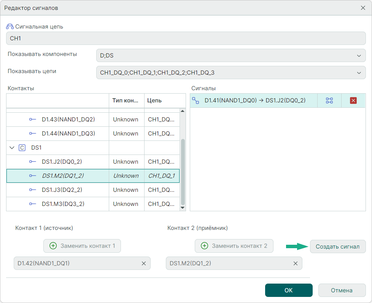Select D1.43(NAND1_DQ2) contact row
The height and width of the screenshot is (303, 372).
(x=68, y=120)
